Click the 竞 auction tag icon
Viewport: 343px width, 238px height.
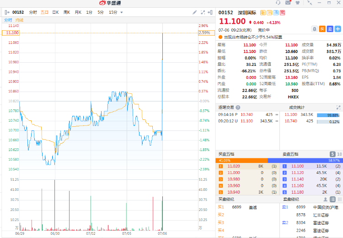pyautogui.click(x=283, y=13)
